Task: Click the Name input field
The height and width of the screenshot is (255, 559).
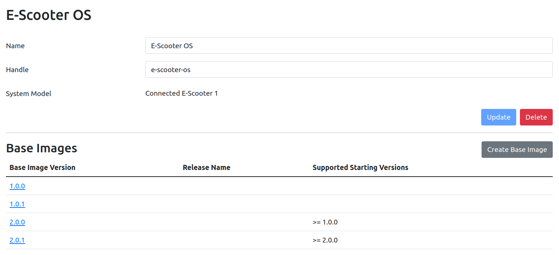Action: pyautogui.click(x=349, y=46)
